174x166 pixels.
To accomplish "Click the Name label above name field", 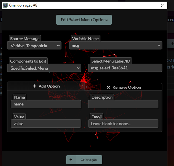I will pyautogui.click(x=19, y=97).
